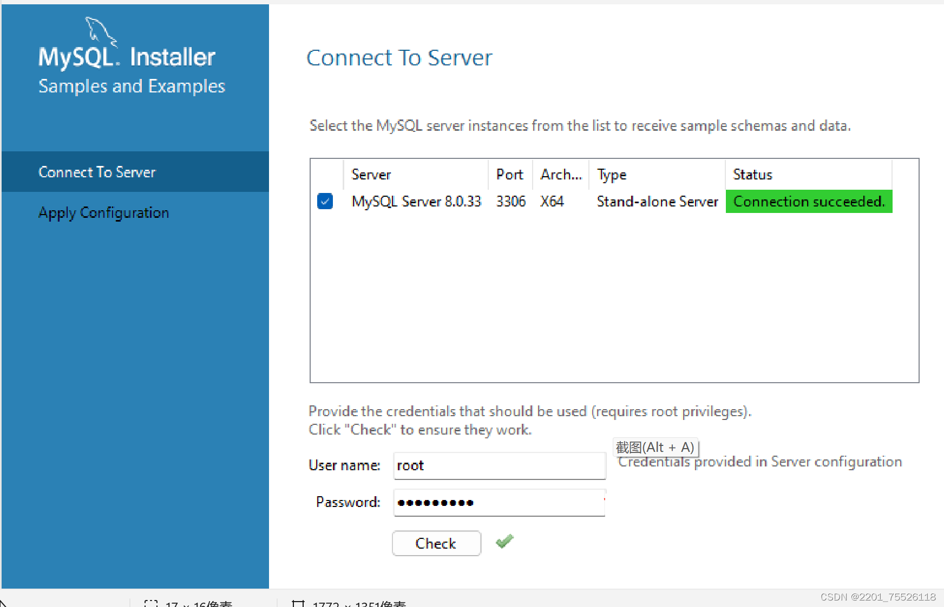Screen dimensions: 944x607
Task: Select the MySQL Server 8.0.33 row
Action: (416, 201)
